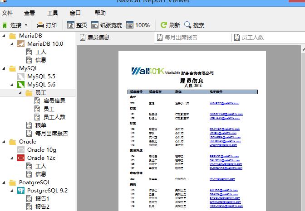
Task: Open the 窗口 menu
Action: click(75, 13)
